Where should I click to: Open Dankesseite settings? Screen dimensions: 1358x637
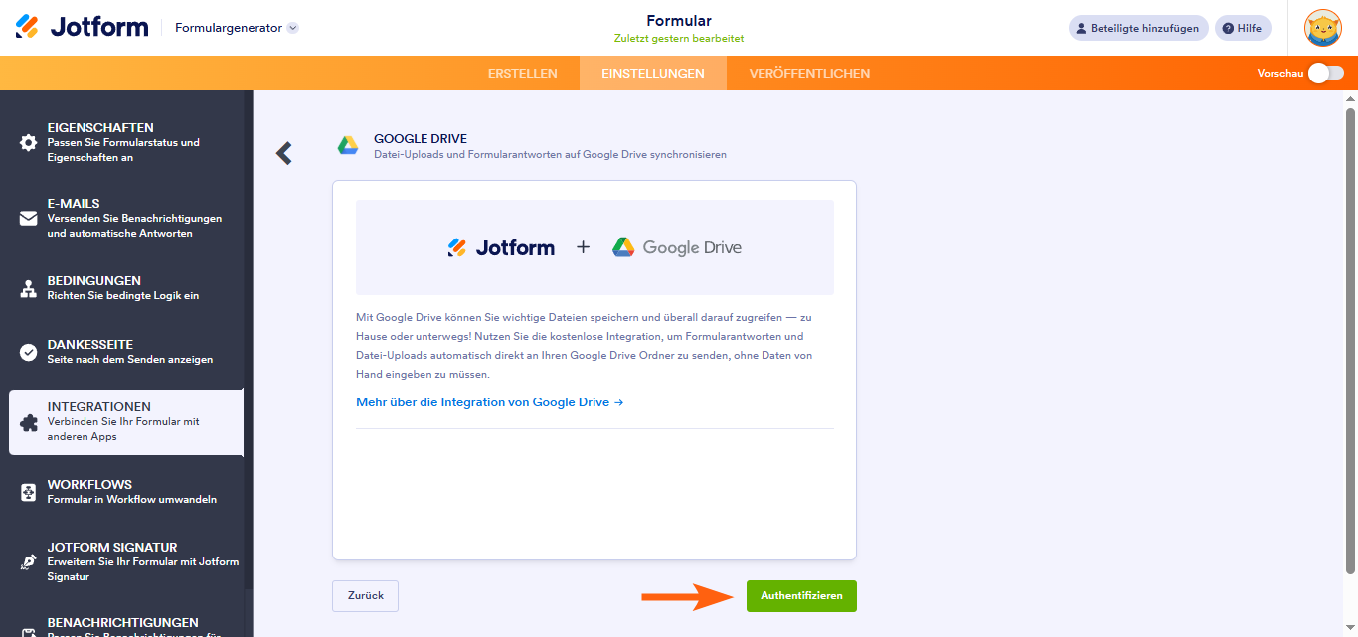126,352
